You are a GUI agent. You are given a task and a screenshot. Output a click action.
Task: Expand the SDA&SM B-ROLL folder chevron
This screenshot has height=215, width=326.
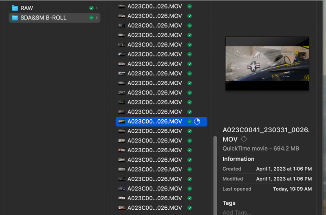tap(97, 18)
